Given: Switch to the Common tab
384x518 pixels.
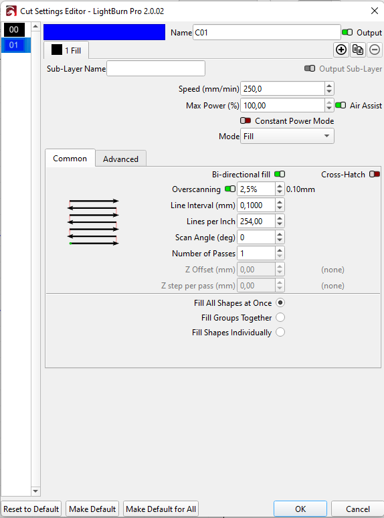Looking at the screenshot, I should [x=70, y=159].
